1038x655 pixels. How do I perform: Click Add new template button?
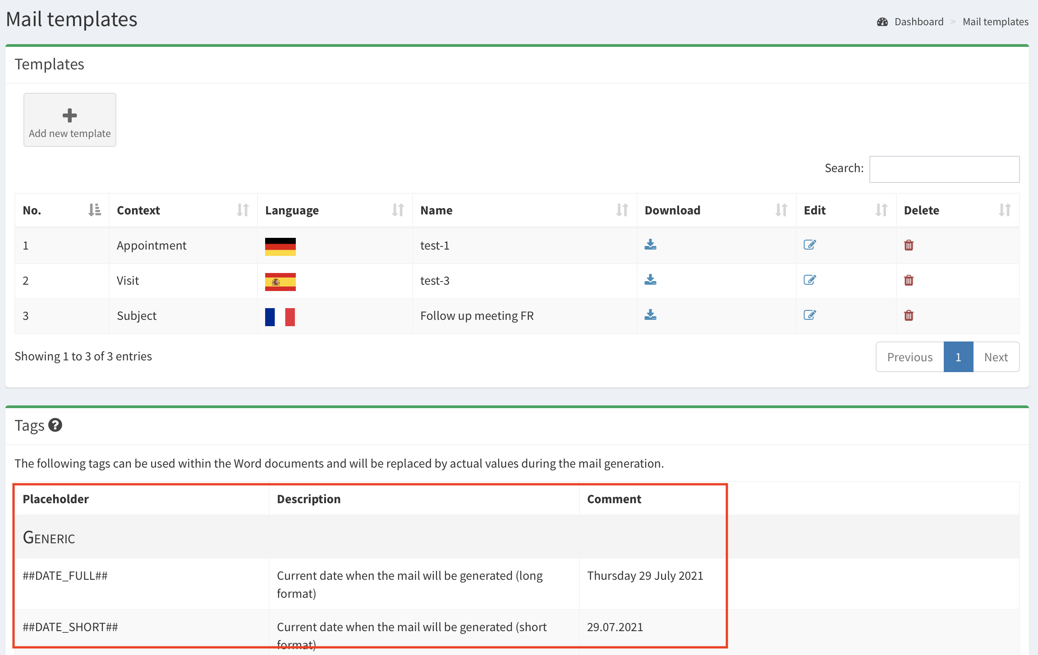[x=70, y=120]
